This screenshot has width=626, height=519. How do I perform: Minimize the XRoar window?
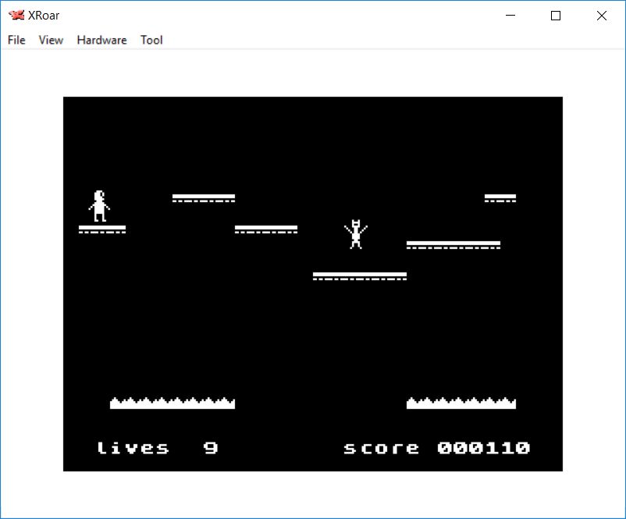(x=510, y=16)
